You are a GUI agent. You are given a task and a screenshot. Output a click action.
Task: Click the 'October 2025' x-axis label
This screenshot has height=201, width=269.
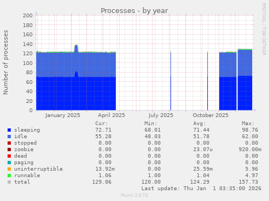click(211, 115)
